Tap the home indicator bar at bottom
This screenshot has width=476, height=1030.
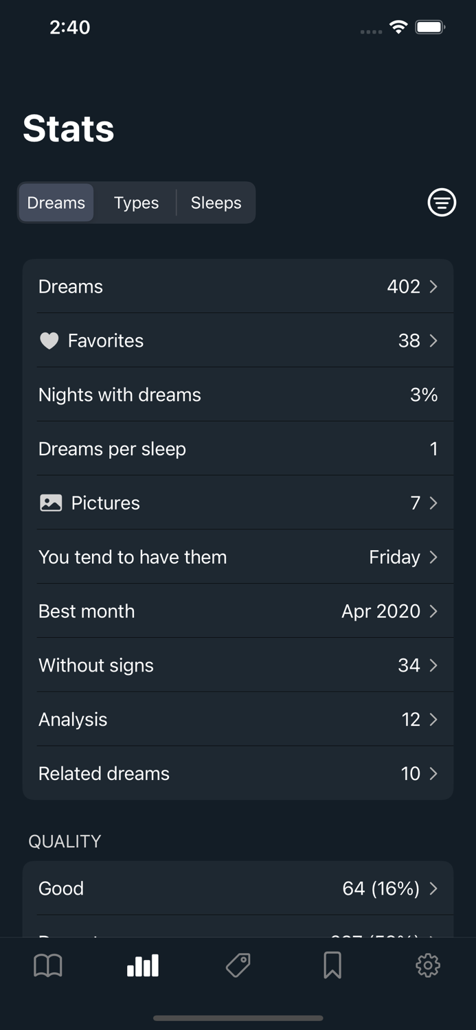238,1018
